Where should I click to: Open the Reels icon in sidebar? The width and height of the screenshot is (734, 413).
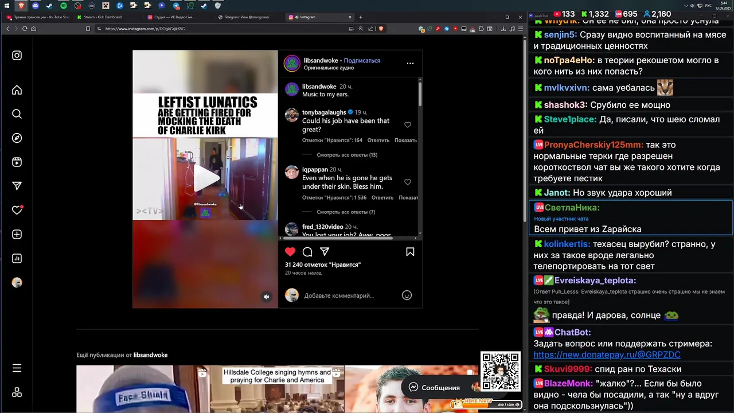pyautogui.click(x=17, y=162)
